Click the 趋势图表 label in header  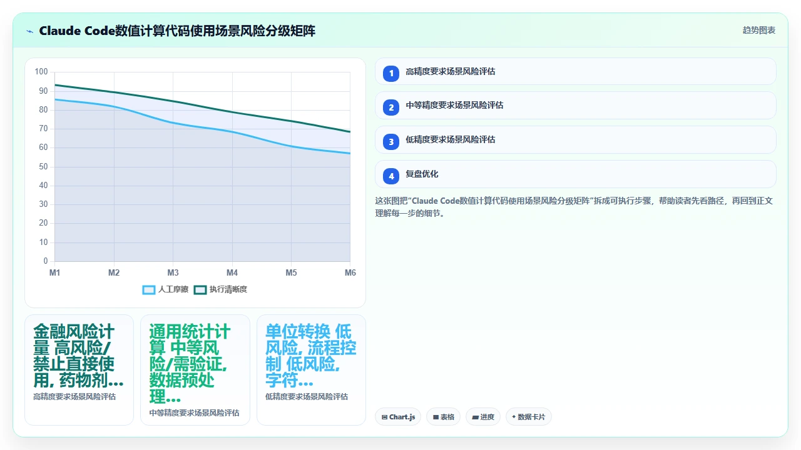point(759,30)
